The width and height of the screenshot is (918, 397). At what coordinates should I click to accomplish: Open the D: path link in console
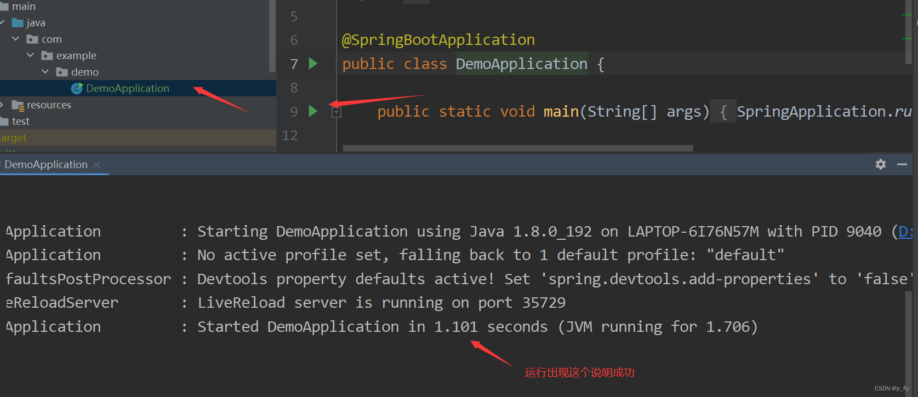click(x=906, y=232)
